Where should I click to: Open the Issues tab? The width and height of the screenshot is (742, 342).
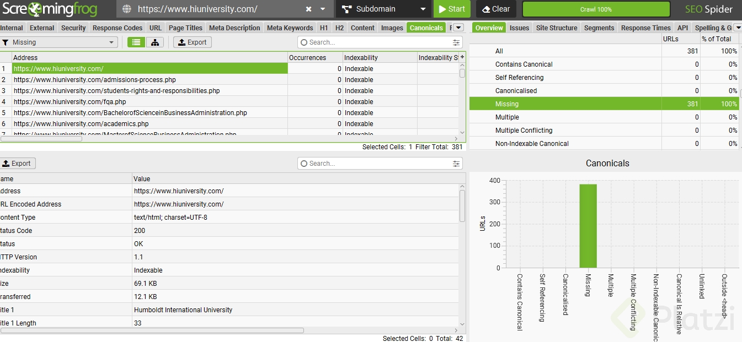pyautogui.click(x=519, y=28)
